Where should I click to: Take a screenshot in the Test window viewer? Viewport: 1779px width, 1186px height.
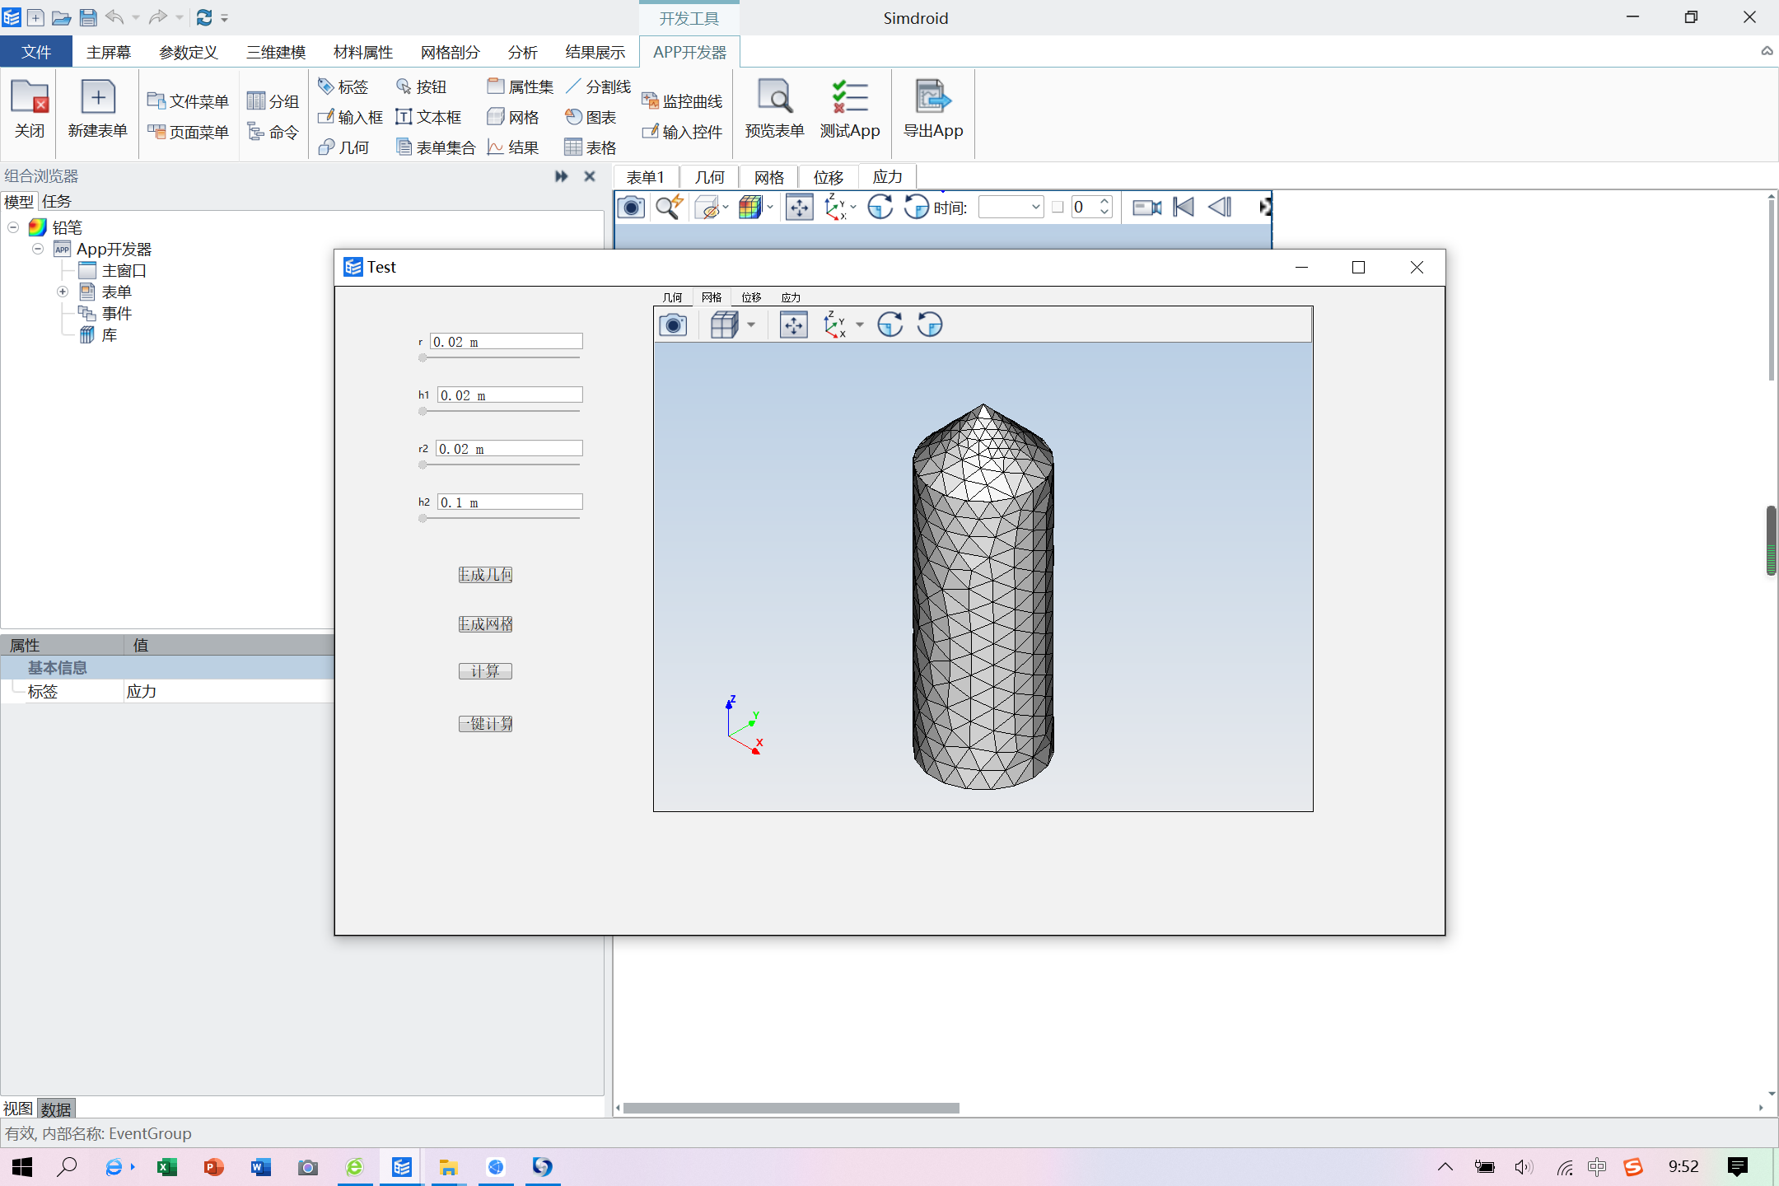tap(673, 325)
